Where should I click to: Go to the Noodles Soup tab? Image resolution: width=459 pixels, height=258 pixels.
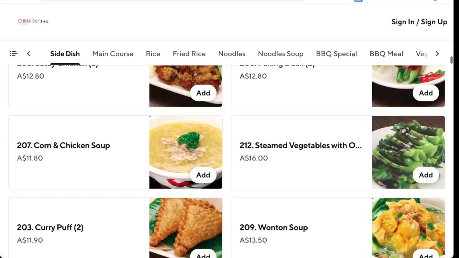tap(280, 54)
